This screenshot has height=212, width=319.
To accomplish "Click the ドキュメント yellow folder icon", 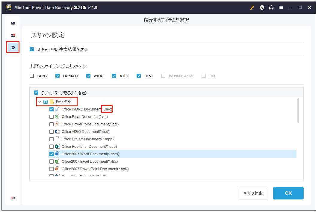I will [52, 102].
